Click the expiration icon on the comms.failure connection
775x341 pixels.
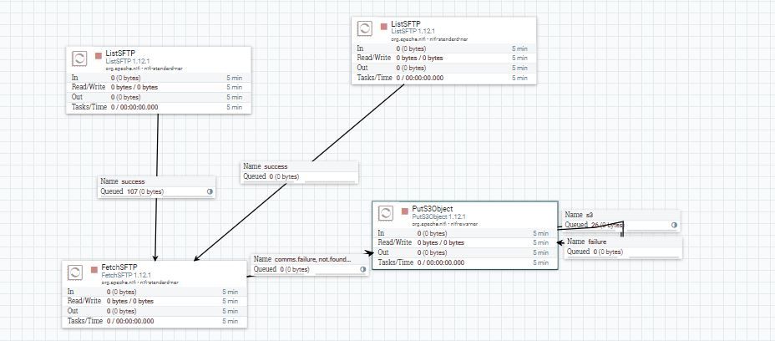pyautogui.click(x=362, y=269)
